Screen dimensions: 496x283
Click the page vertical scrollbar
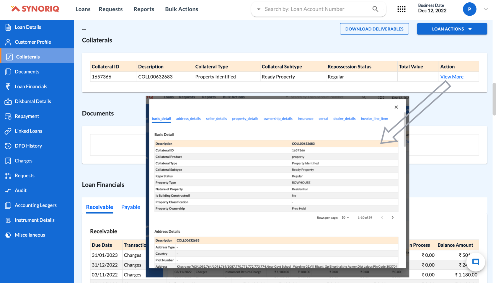click(494, 99)
